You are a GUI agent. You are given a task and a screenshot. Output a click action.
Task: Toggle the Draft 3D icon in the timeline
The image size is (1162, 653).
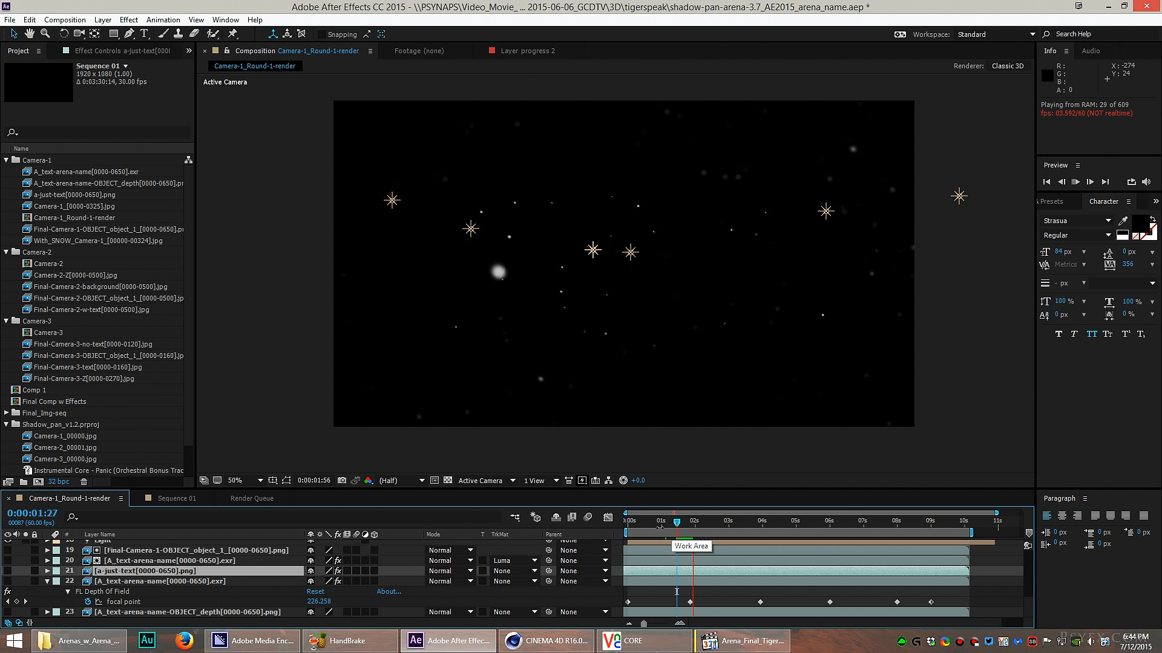point(536,517)
